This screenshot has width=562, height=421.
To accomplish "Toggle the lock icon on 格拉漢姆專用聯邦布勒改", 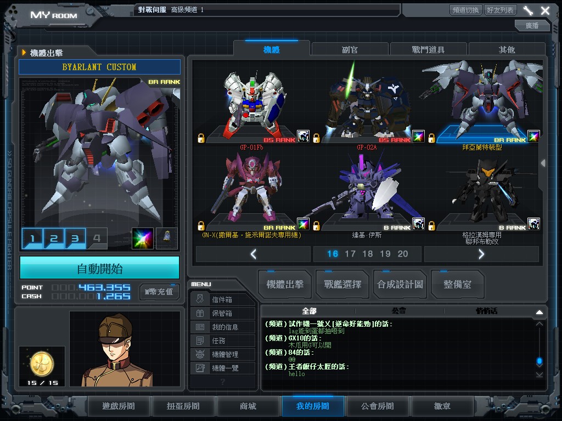I will point(431,225).
